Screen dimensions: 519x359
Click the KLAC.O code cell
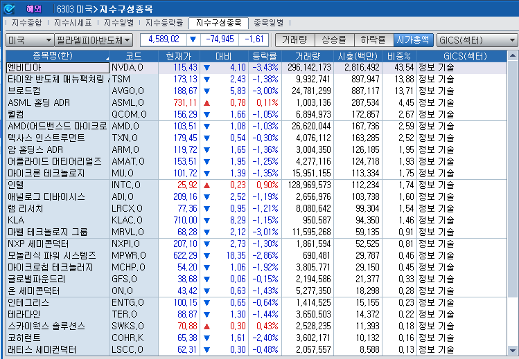(134, 220)
